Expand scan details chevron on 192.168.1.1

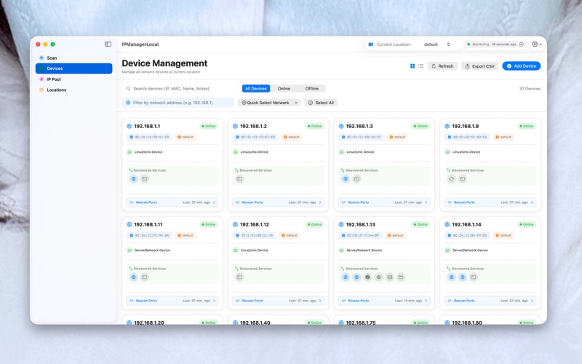coord(214,202)
